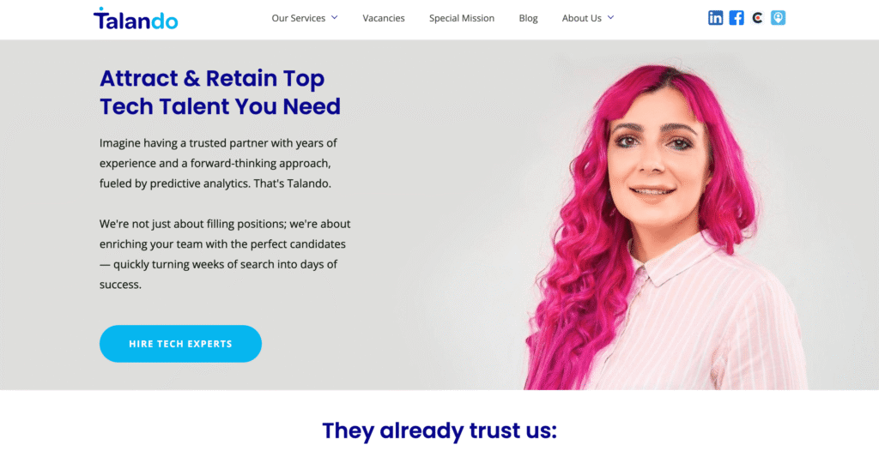Click the word "success." ending the paragraph
The width and height of the screenshot is (879, 469).
120,285
